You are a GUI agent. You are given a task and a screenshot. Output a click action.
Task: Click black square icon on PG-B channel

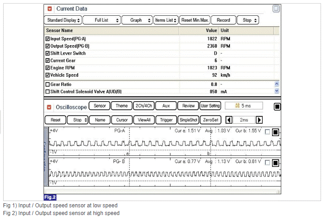pos(275,163)
